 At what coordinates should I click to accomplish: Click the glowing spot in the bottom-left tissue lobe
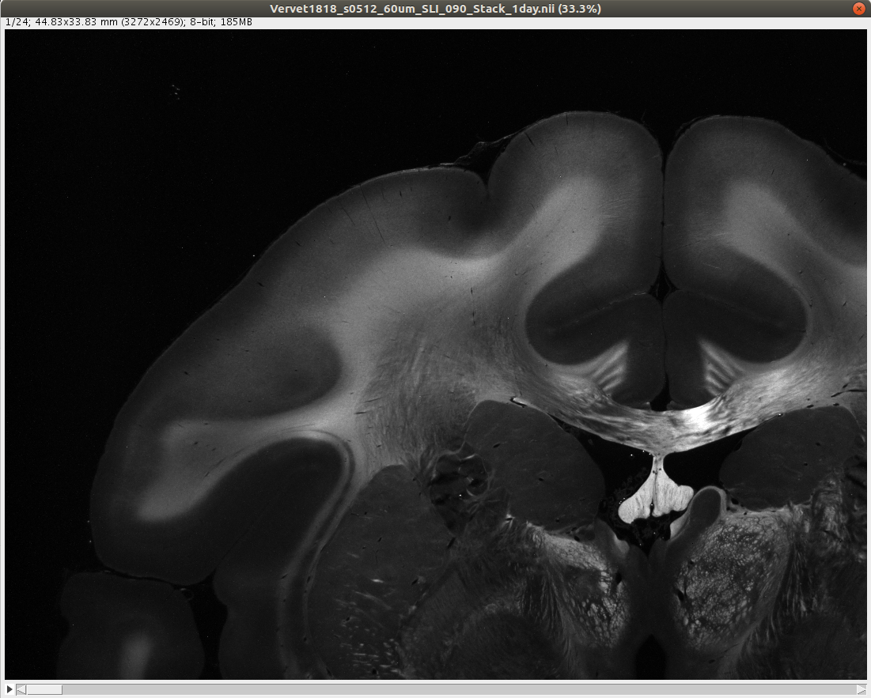(x=137, y=653)
